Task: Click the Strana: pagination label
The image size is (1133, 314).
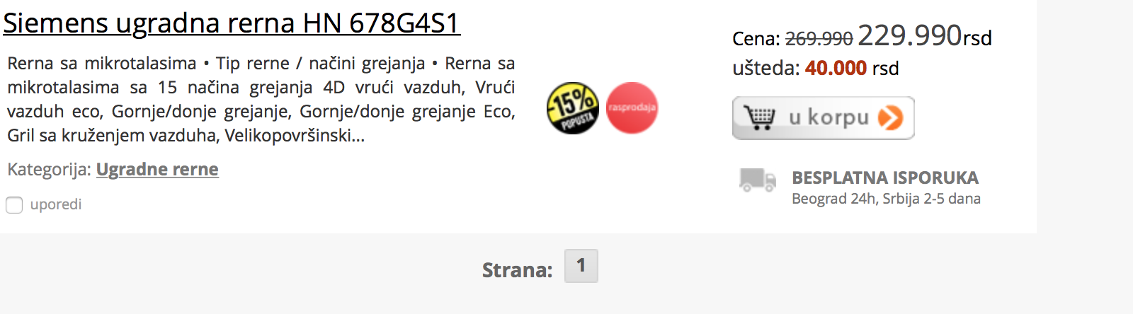Action: pyautogui.click(x=518, y=270)
